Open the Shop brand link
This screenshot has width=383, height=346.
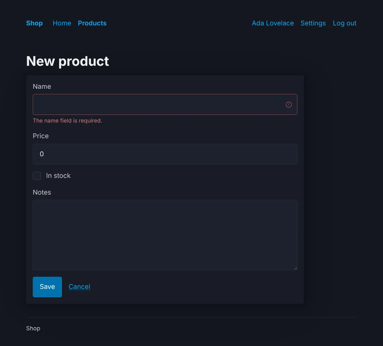click(34, 23)
